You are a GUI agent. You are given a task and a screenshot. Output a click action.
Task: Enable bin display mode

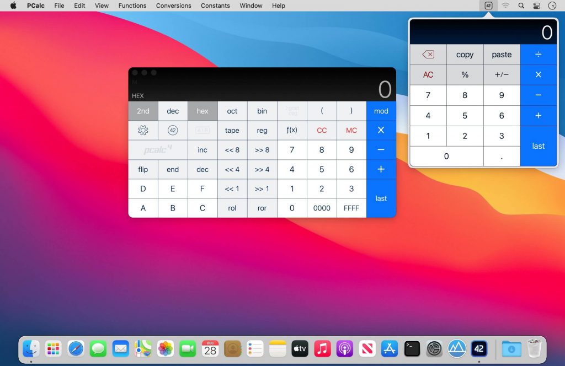coord(262,111)
